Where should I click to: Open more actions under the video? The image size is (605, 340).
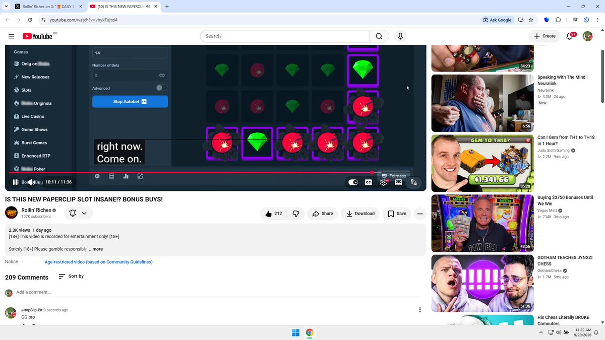pos(419,214)
